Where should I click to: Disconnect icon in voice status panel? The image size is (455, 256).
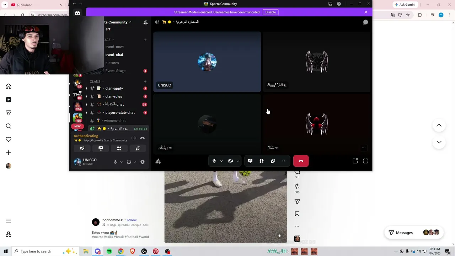[x=143, y=138]
